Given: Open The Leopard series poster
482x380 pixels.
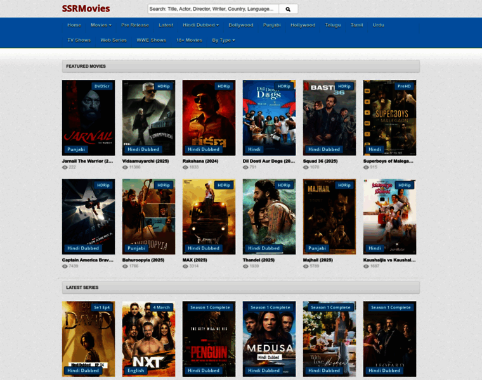Looking at the screenshot, I should [390, 339].
